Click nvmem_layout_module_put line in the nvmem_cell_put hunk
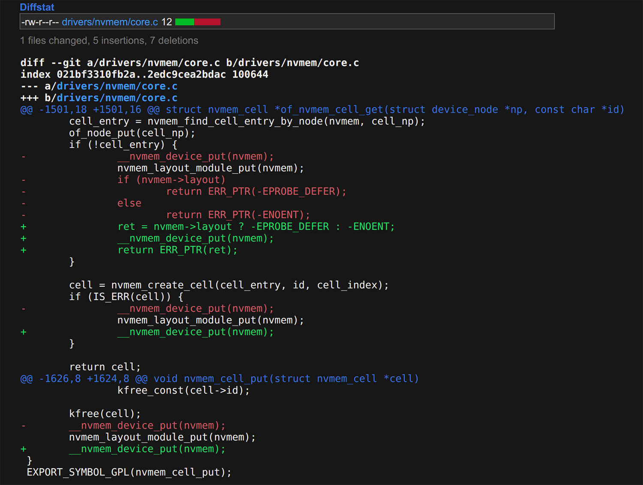The height and width of the screenshot is (485, 643). [x=162, y=437]
